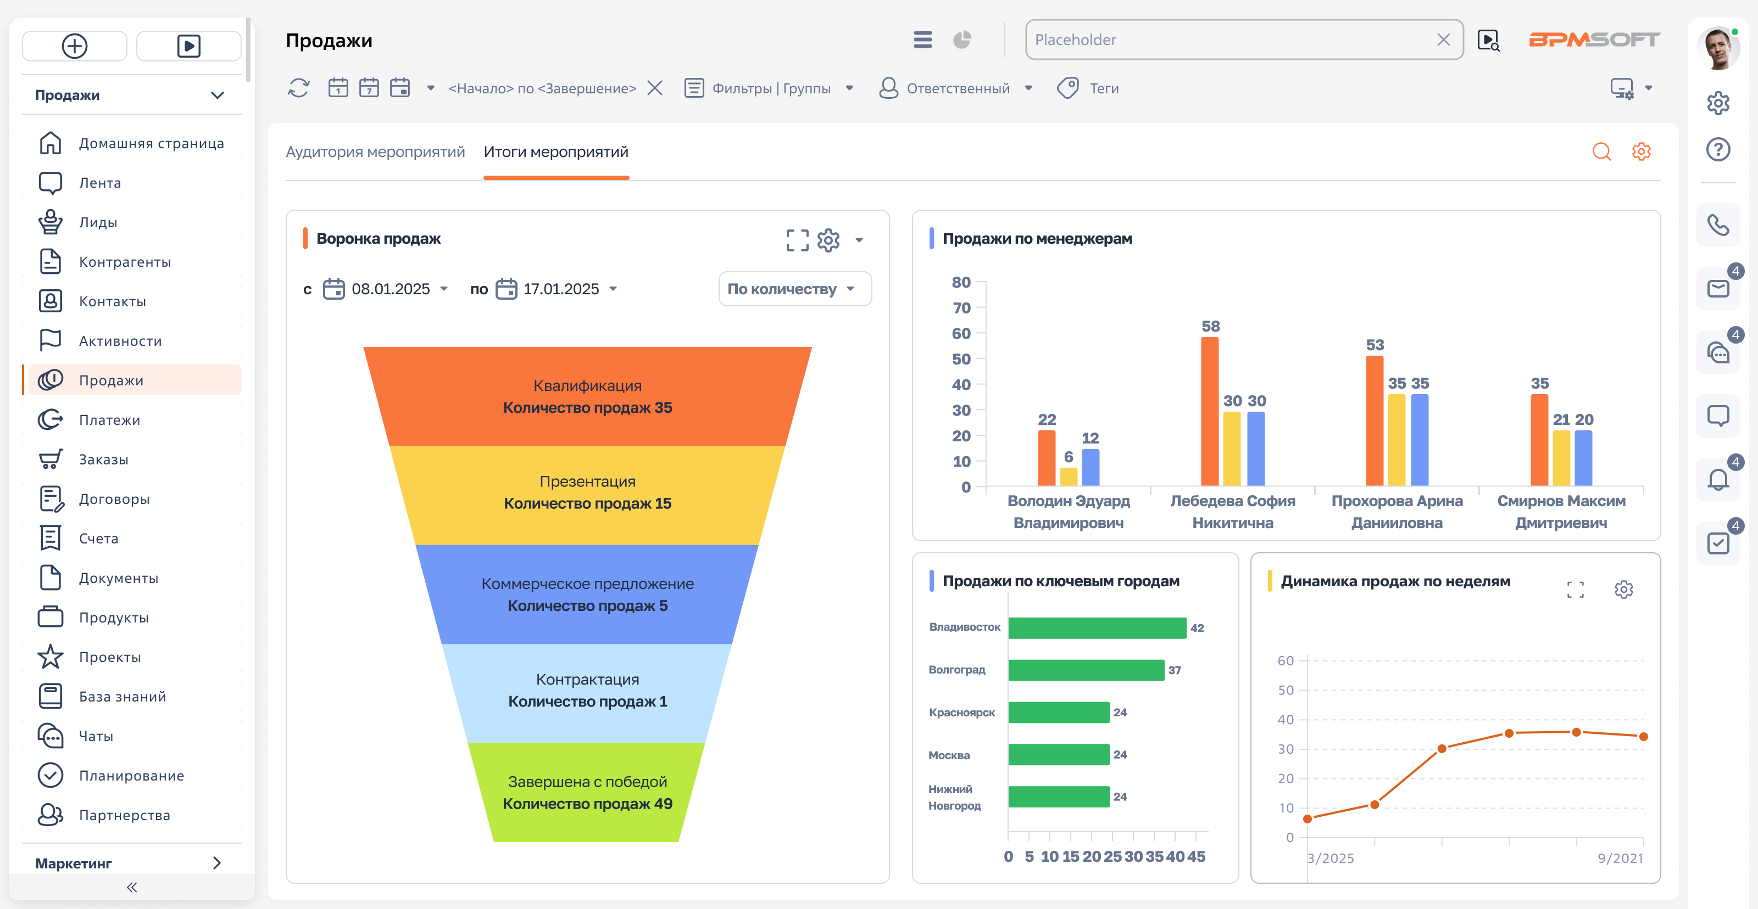Viewport: 1758px width, 909px height.
Task: Refresh data with circular arrows icon
Action: click(x=298, y=88)
